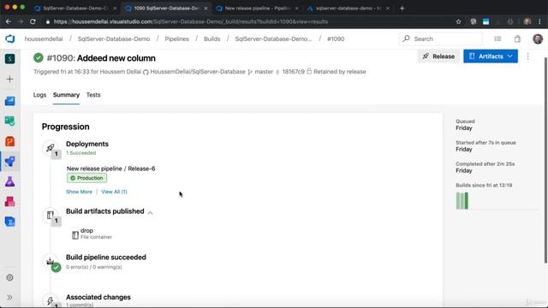Open the marketplace shopping bag icon
548x308 pixels.
(517, 38)
